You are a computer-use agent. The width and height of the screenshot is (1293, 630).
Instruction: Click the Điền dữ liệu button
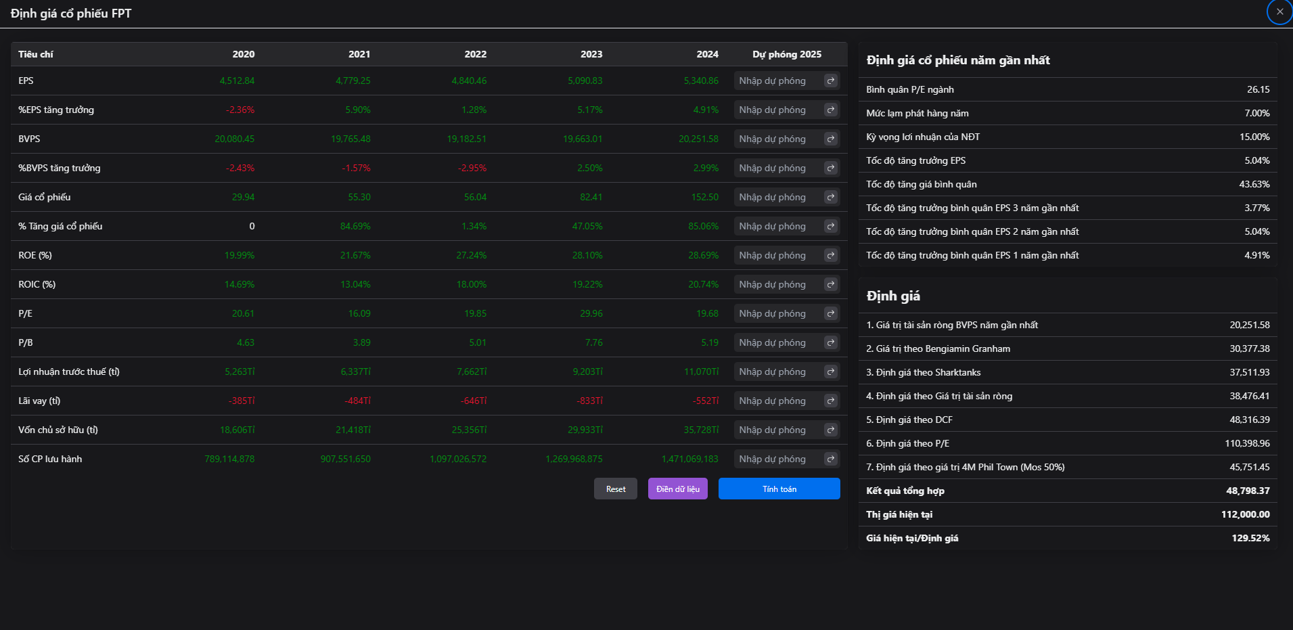(678, 489)
